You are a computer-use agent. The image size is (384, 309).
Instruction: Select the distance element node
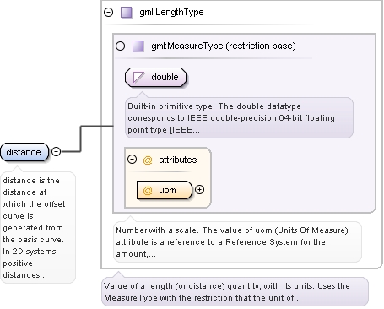[24, 152]
